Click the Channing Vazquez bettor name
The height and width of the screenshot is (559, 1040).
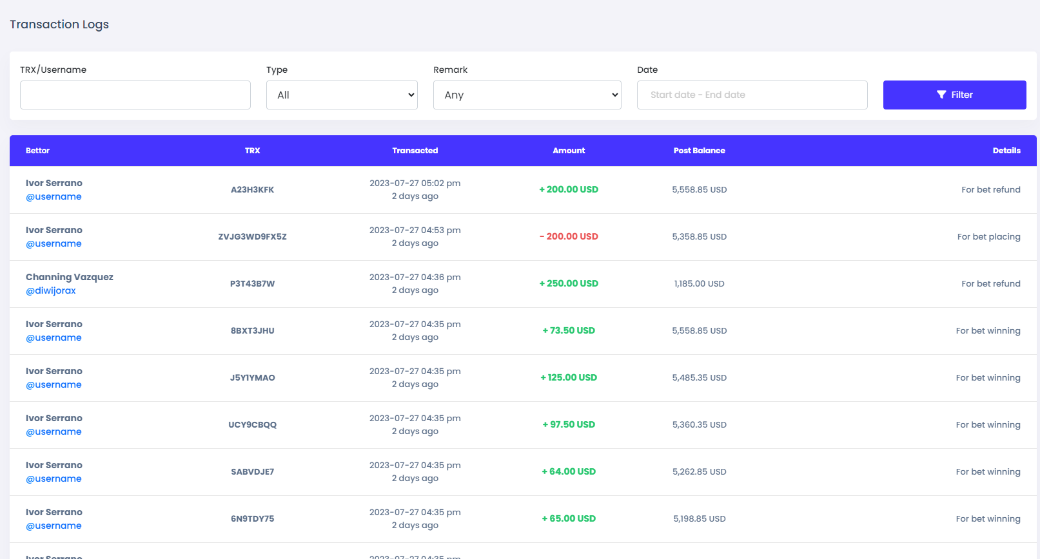tap(70, 277)
